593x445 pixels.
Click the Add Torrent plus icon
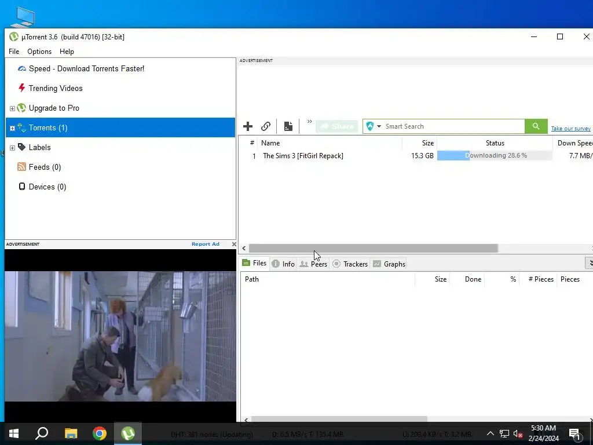pos(248,126)
